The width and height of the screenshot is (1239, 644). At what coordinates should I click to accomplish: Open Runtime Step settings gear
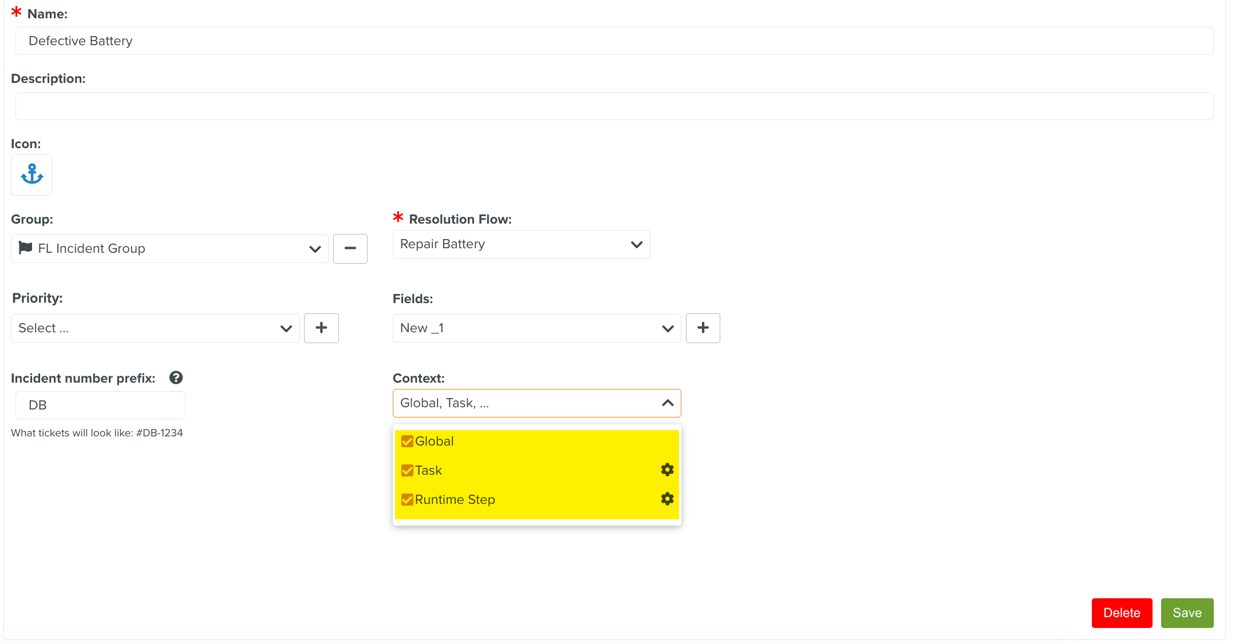coord(667,499)
